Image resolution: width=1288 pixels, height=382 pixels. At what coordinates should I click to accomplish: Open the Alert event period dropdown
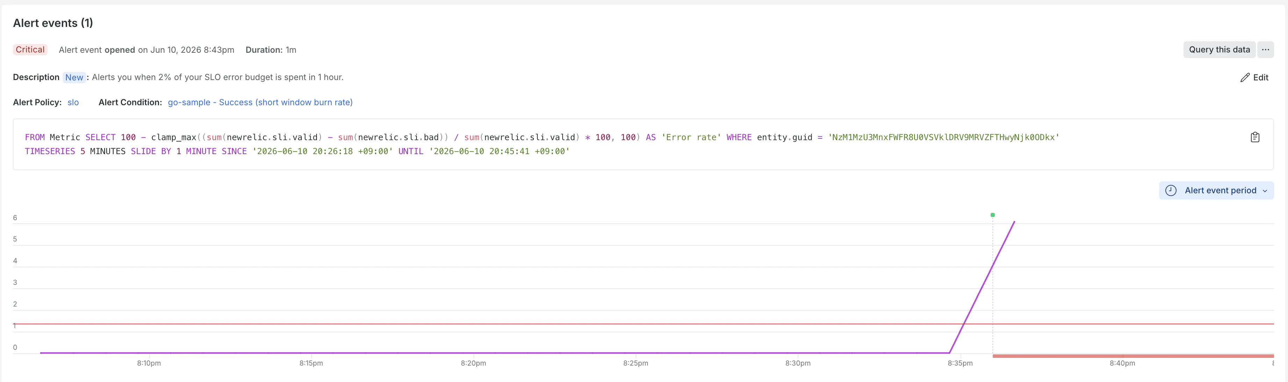pos(1216,190)
